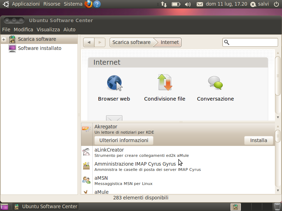
Task: Click the Scarica software sidebar icon
Action: pyautogui.click(x=12, y=39)
